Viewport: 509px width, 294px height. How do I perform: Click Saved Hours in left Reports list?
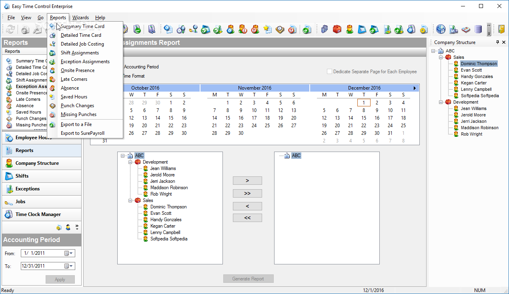pos(28,112)
